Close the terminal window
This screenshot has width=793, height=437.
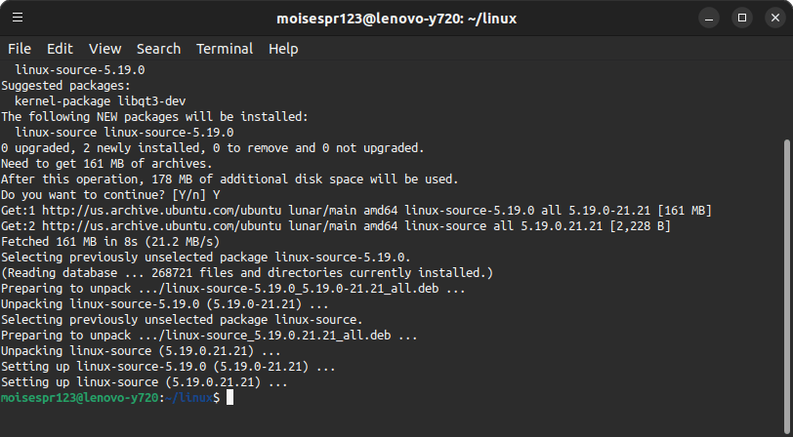coord(775,19)
